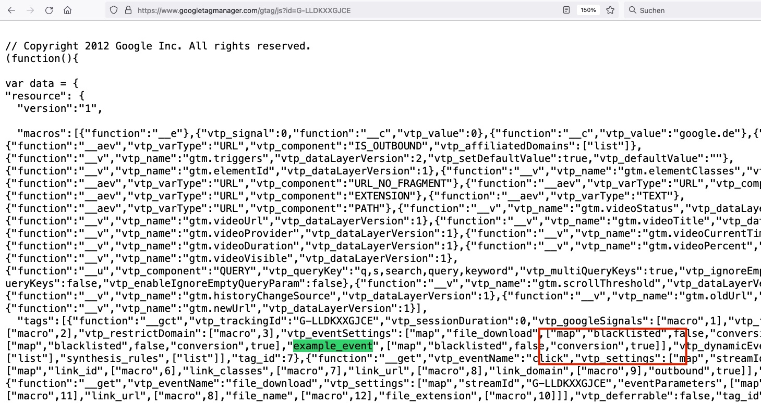Click the green highlighted example_event text
The height and width of the screenshot is (403, 761).
pyautogui.click(x=333, y=346)
